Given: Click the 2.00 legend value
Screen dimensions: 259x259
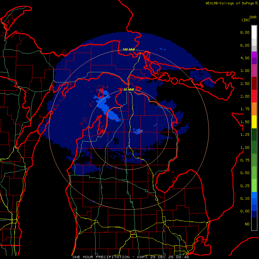Looking at the screenshot, I should pos(245,96).
